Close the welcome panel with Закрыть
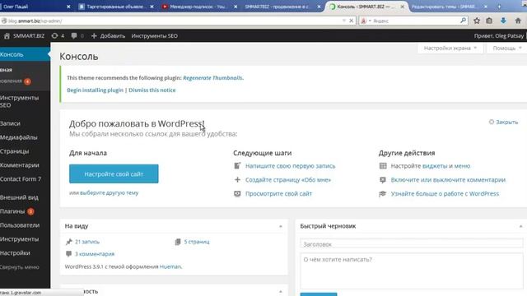 pos(503,123)
